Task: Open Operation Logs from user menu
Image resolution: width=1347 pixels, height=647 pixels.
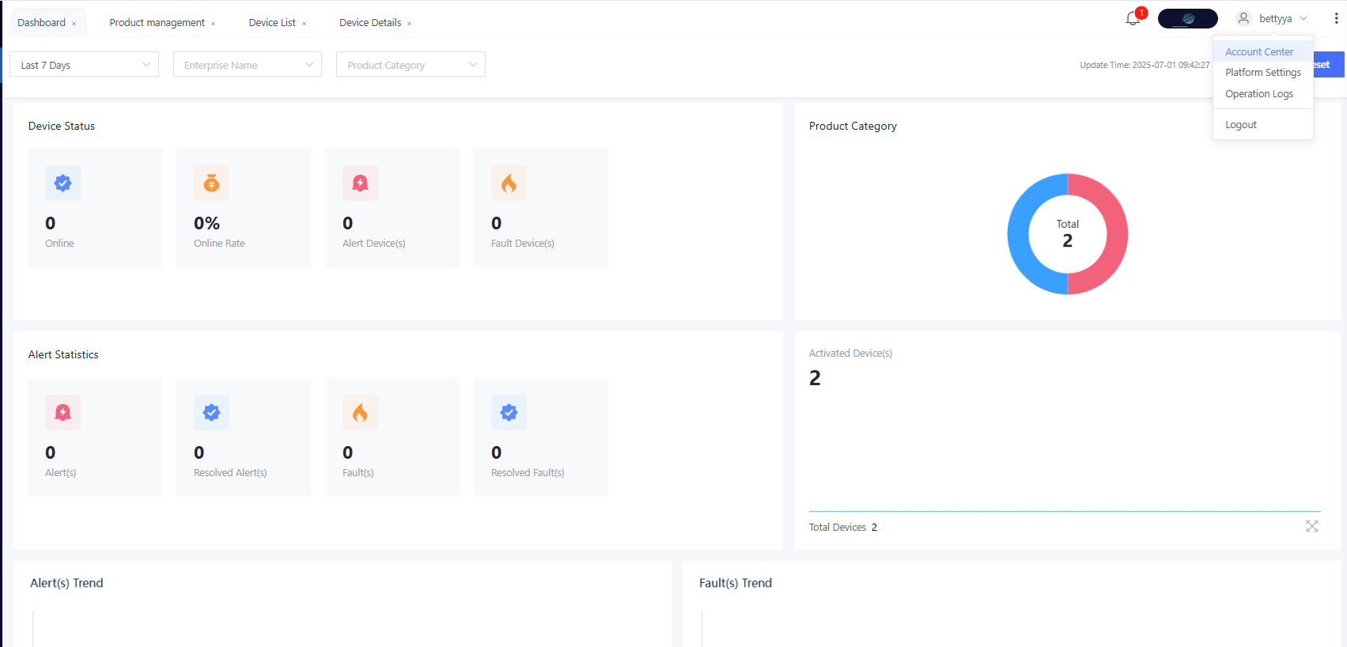Action: [1259, 94]
